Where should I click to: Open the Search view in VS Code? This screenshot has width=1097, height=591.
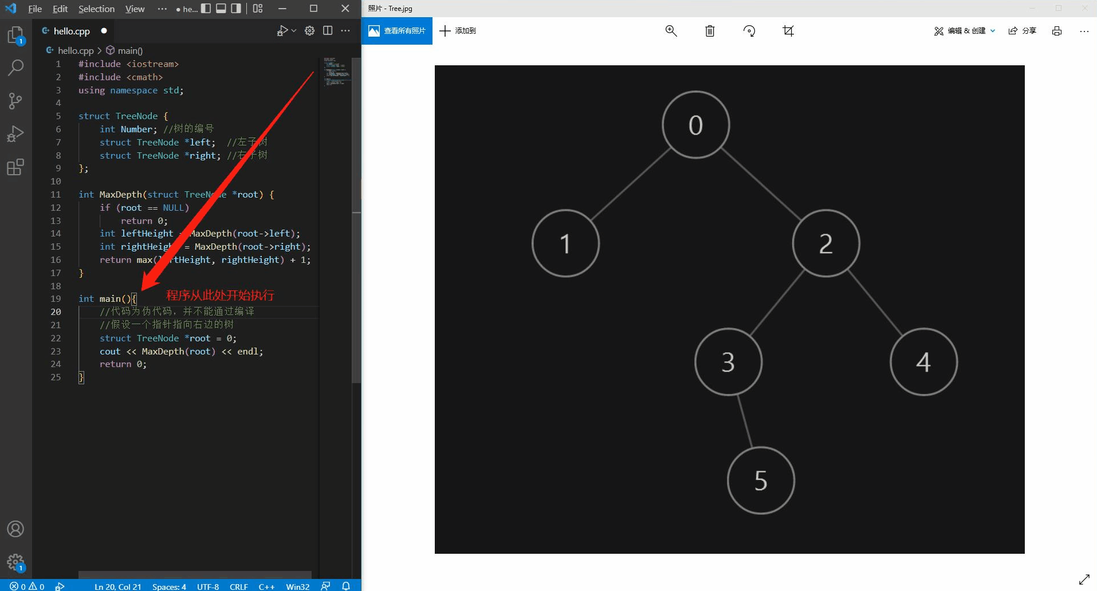pos(15,68)
